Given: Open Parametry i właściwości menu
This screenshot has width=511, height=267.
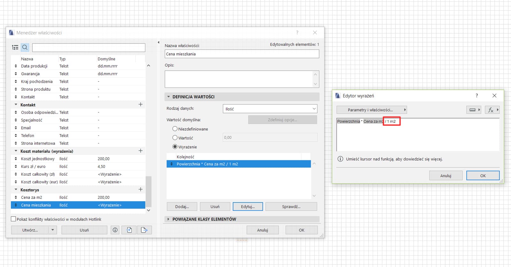Looking at the screenshot, I should pos(372,110).
